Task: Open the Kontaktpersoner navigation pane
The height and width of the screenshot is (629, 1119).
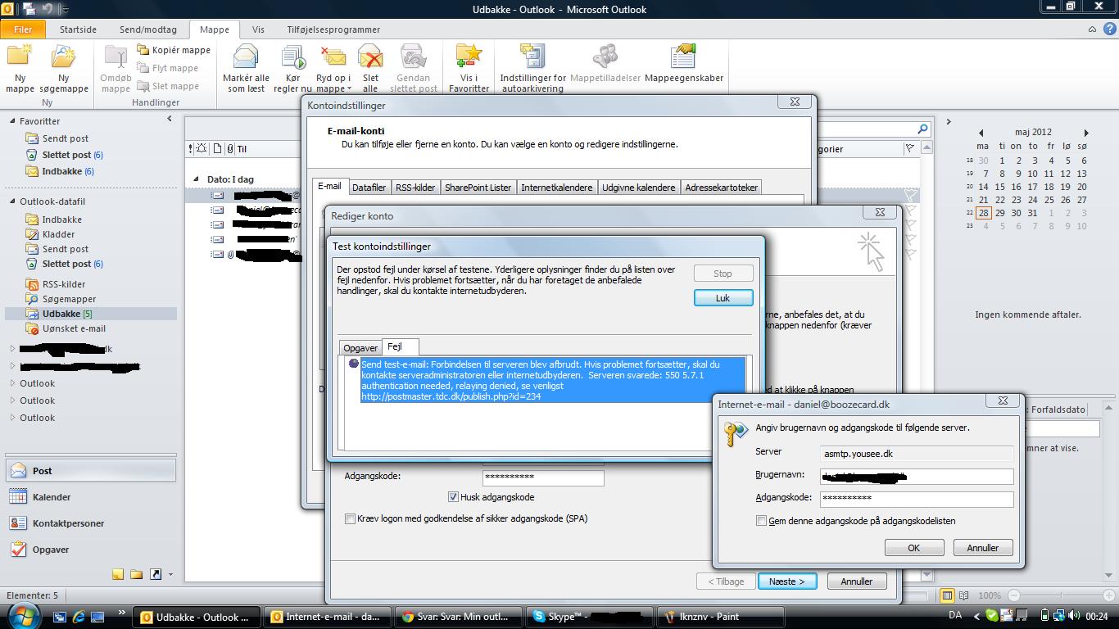Action: 90,523
